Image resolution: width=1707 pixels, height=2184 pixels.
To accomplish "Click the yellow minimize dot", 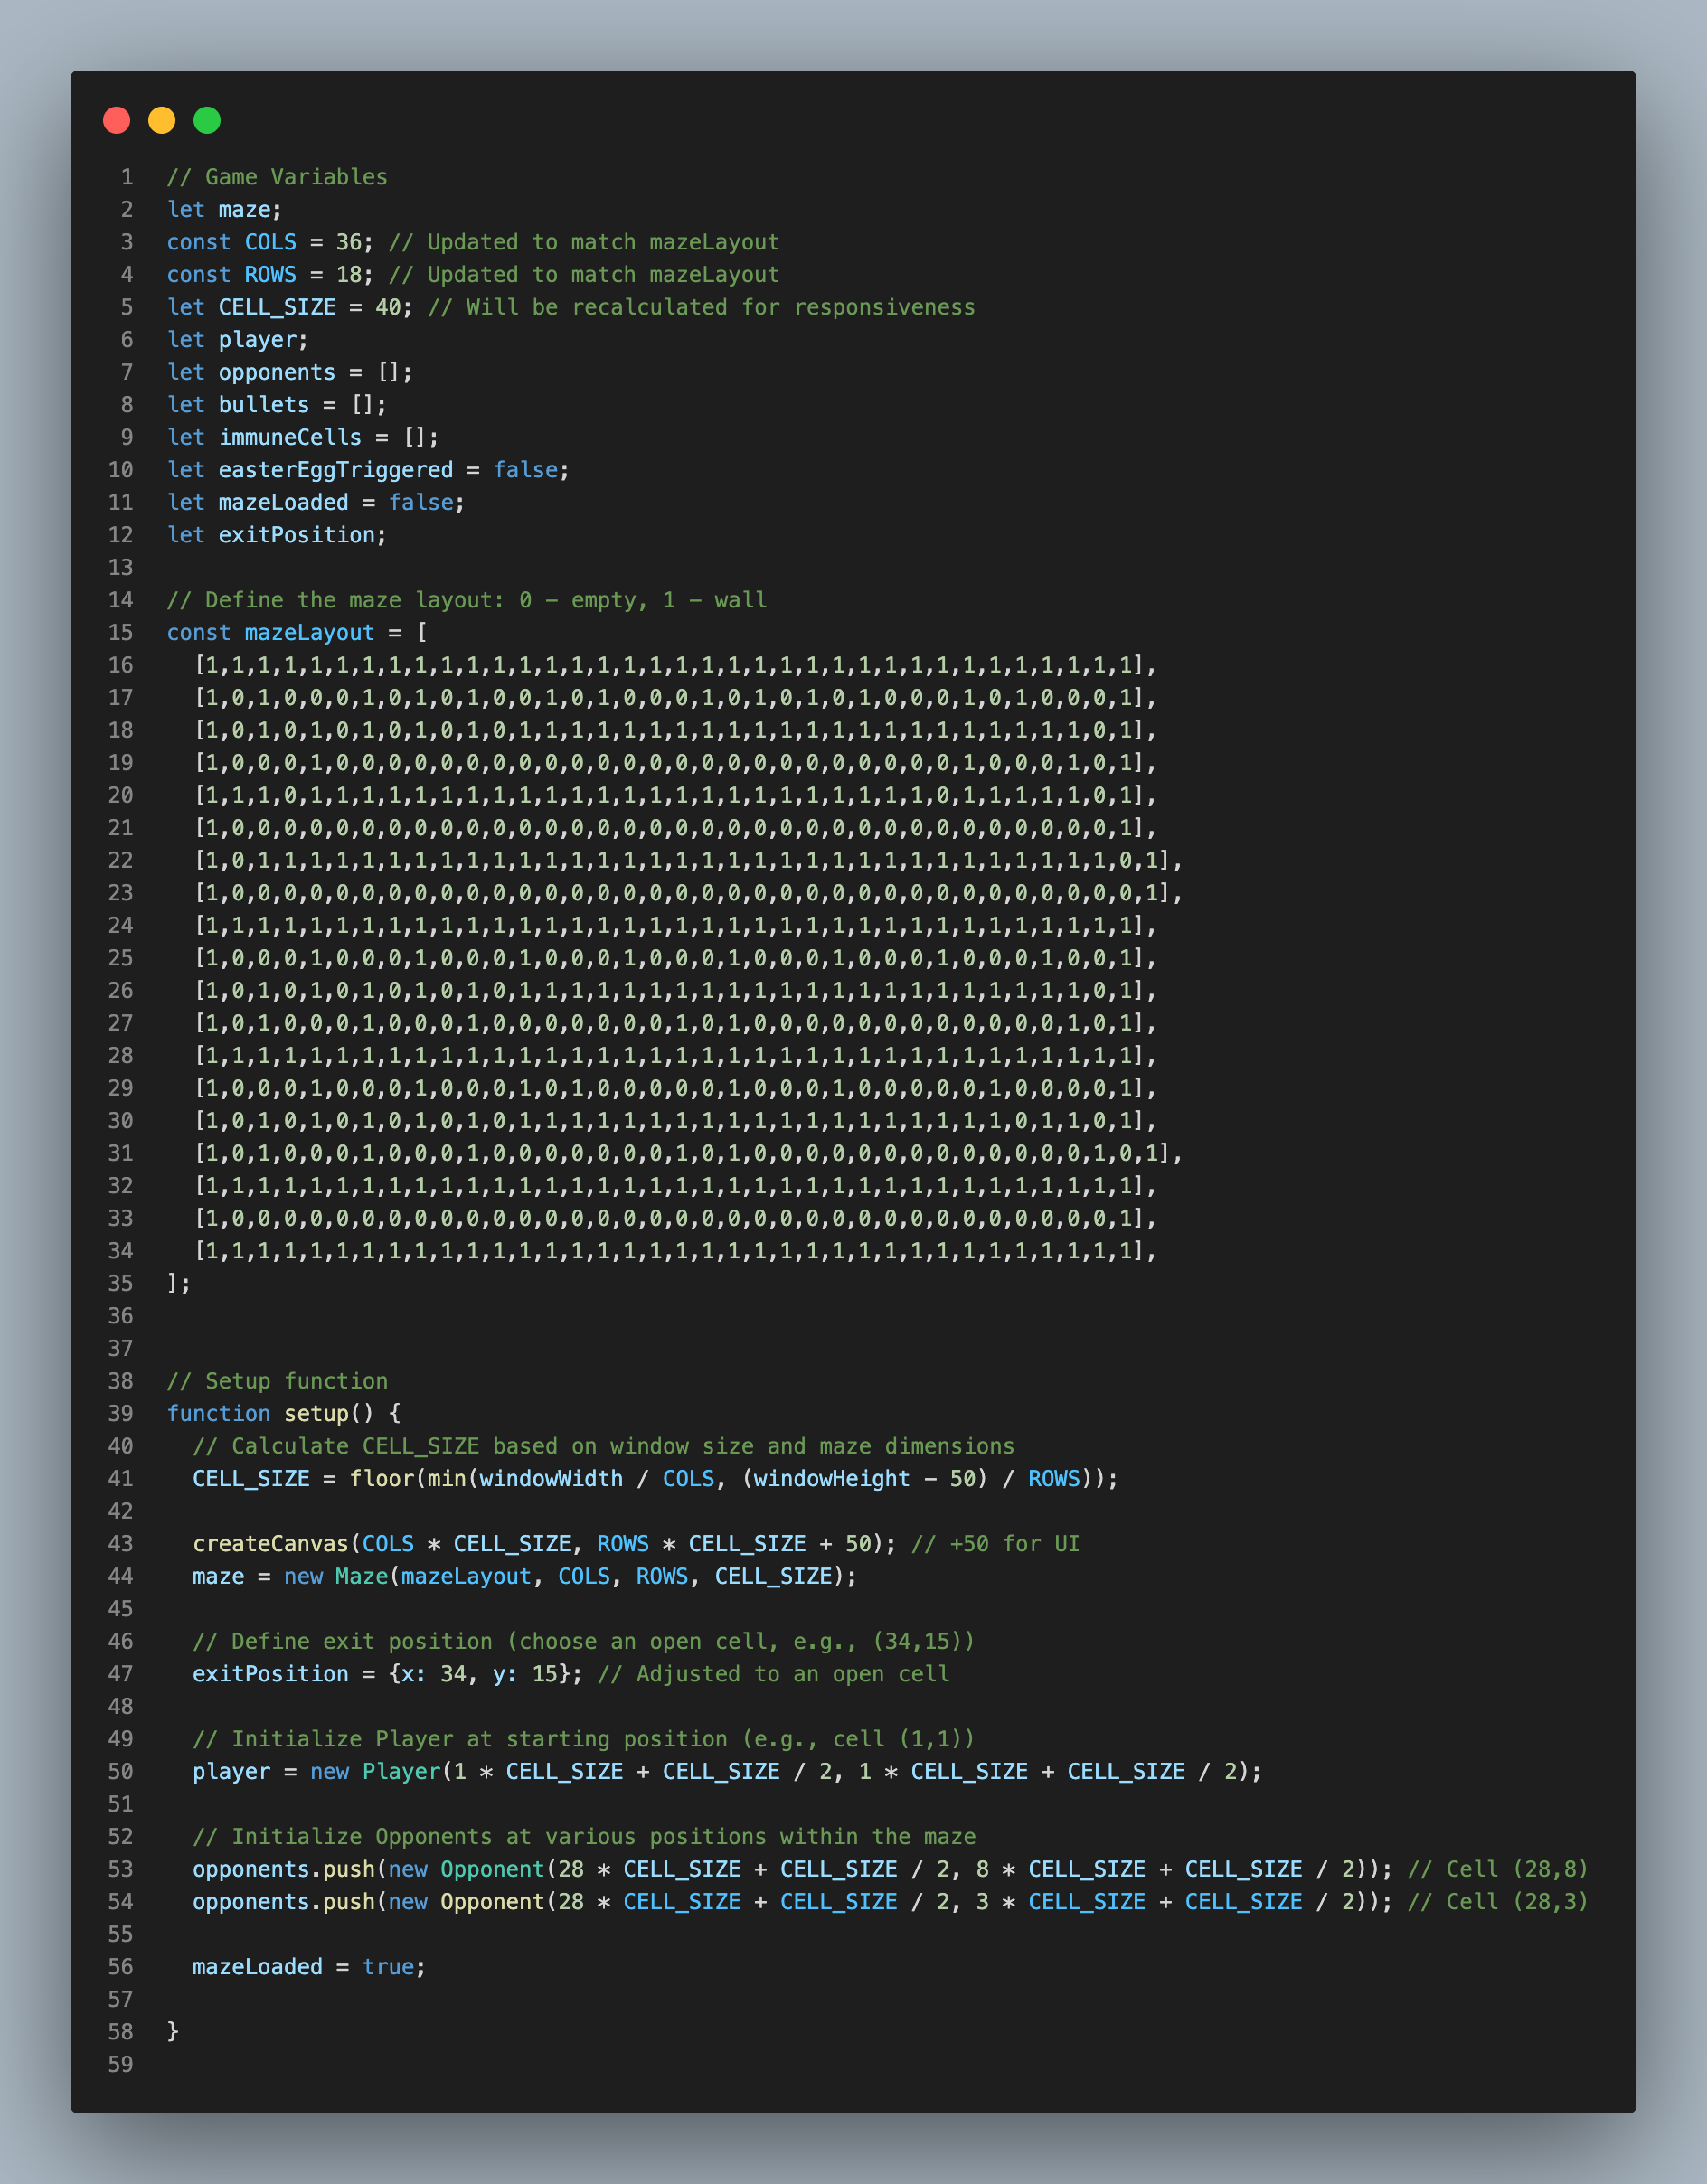I will point(162,120).
